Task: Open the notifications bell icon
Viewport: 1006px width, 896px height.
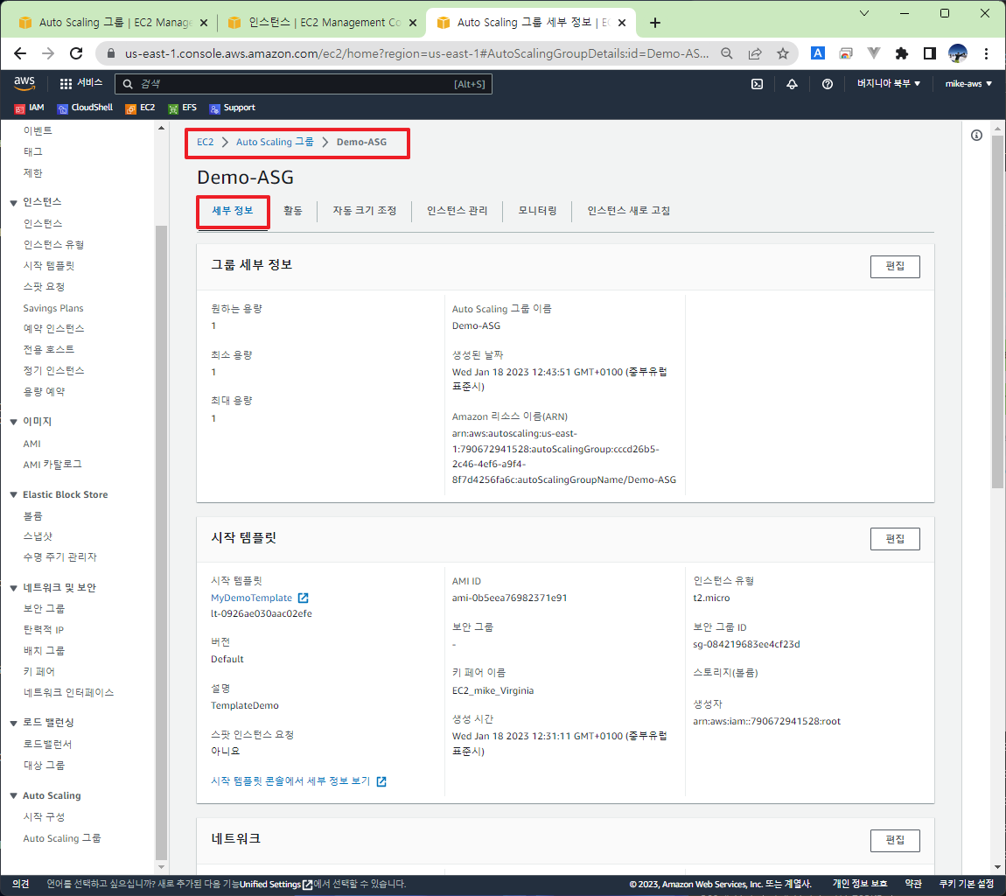Action: click(792, 84)
